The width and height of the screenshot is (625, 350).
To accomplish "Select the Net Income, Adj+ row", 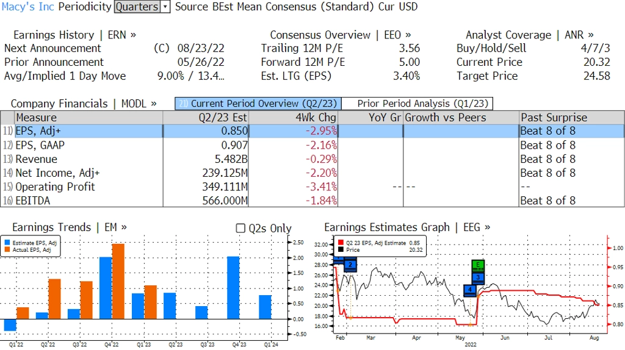I will 312,173.
